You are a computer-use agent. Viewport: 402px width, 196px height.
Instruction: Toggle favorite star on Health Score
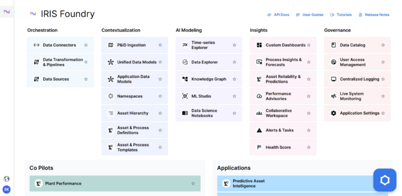[309, 147]
